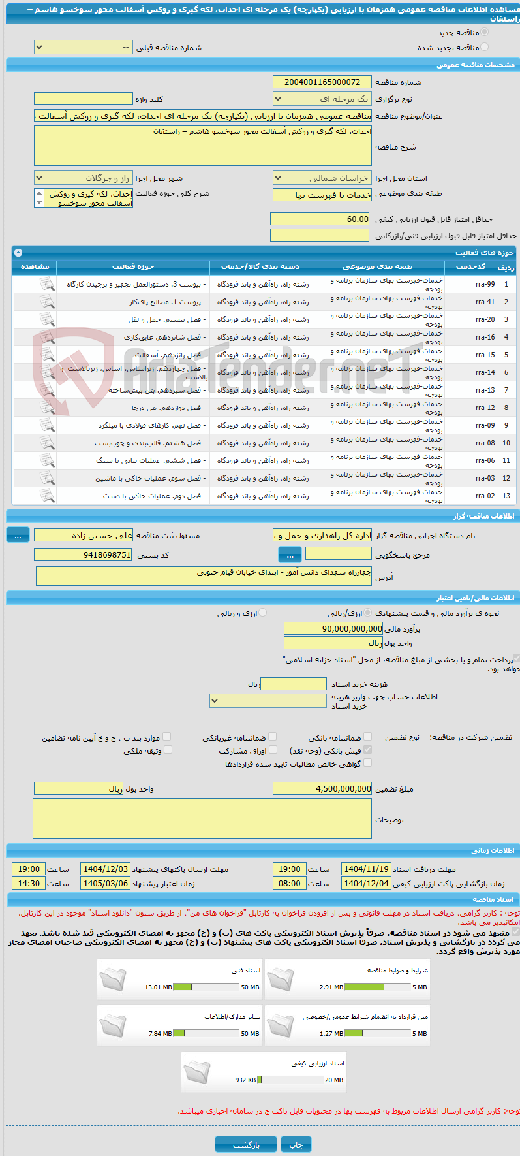Viewport: 520px width, 1156px height.
Task: Open the view icon for row rra-14
Action: click(46, 372)
